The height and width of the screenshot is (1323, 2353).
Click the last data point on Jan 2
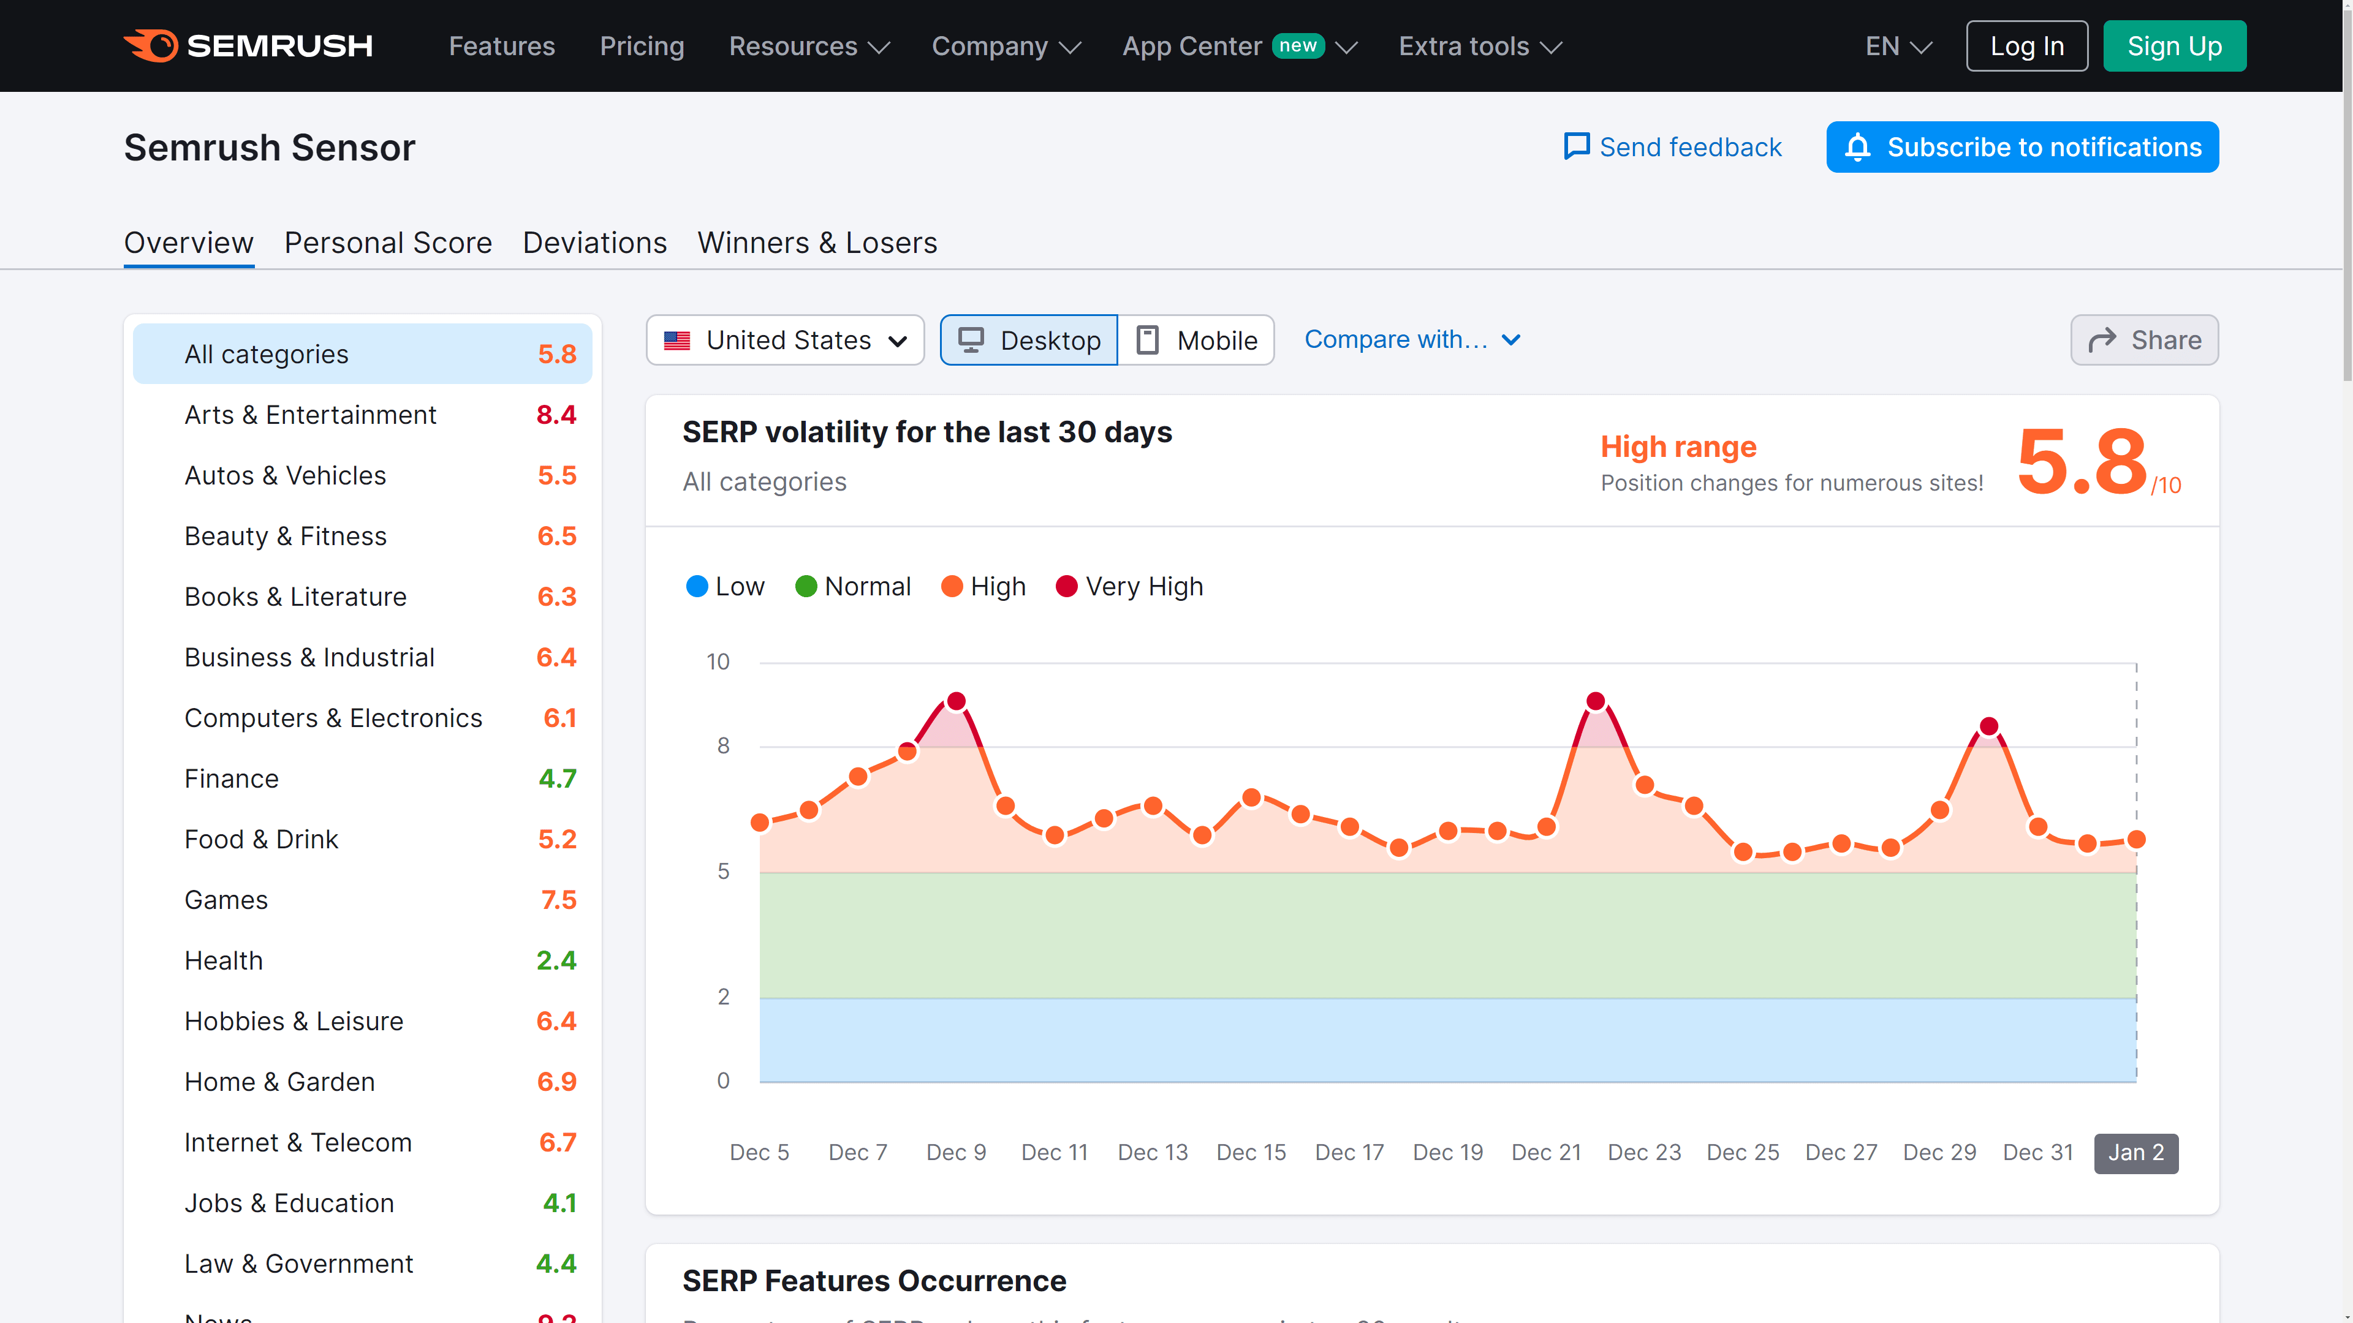2137,839
